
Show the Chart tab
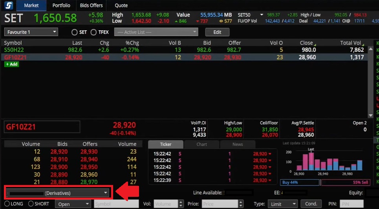201,144
